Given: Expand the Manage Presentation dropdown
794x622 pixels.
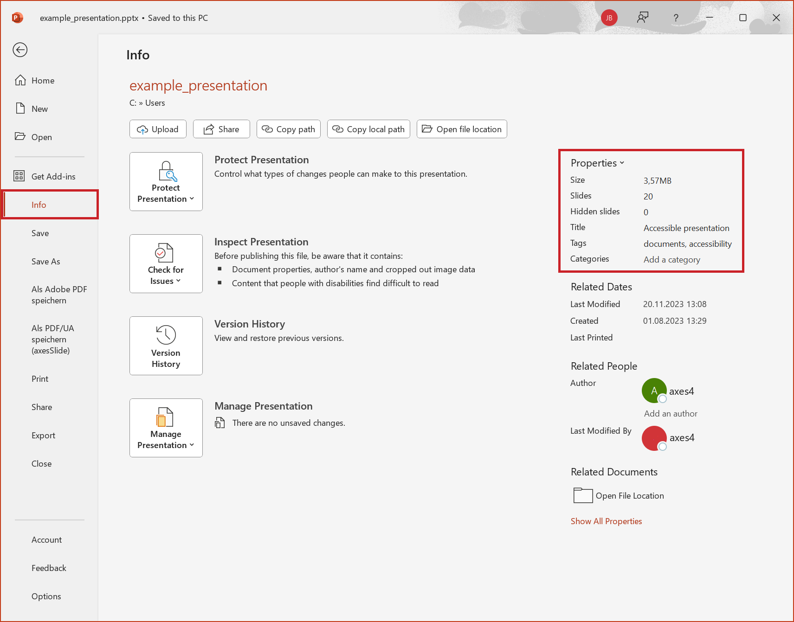Looking at the screenshot, I should coord(166,428).
